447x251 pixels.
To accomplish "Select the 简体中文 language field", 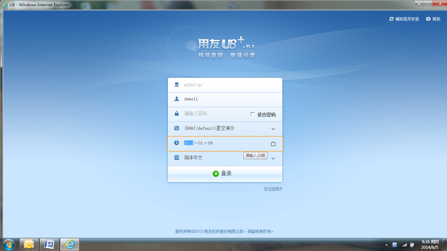I will pyautogui.click(x=225, y=158).
